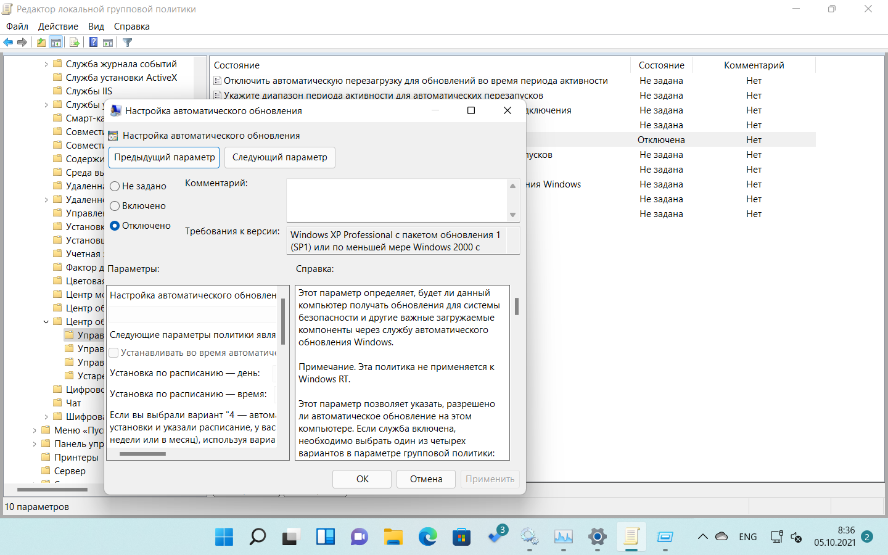This screenshot has width=888, height=555.
Task: Show hidden system tray icons chevron
Action: click(x=702, y=536)
